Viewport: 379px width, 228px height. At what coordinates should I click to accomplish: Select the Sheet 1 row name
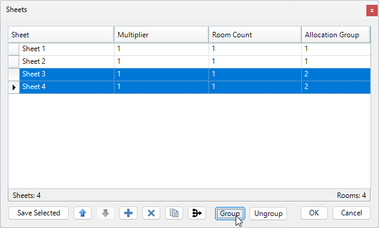click(67, 49)
